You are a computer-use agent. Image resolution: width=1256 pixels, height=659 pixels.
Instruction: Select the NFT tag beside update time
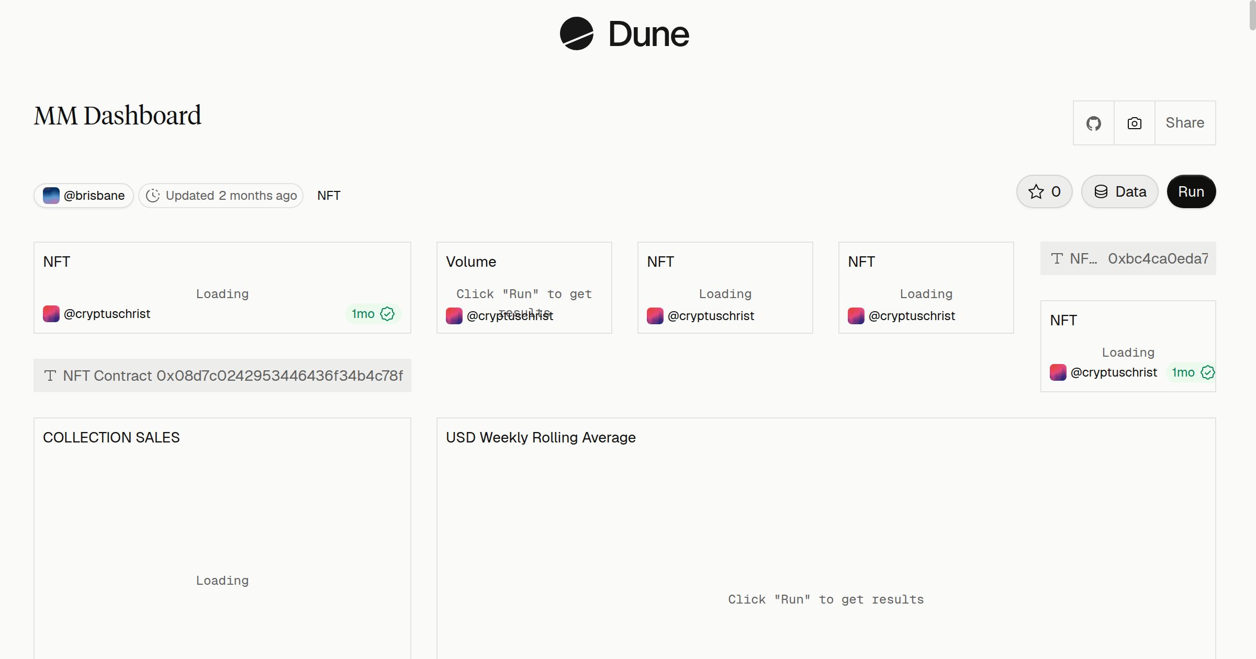(329, 196)
